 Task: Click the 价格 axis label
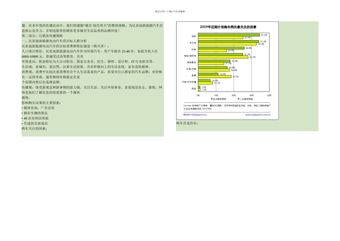point(194,49)
